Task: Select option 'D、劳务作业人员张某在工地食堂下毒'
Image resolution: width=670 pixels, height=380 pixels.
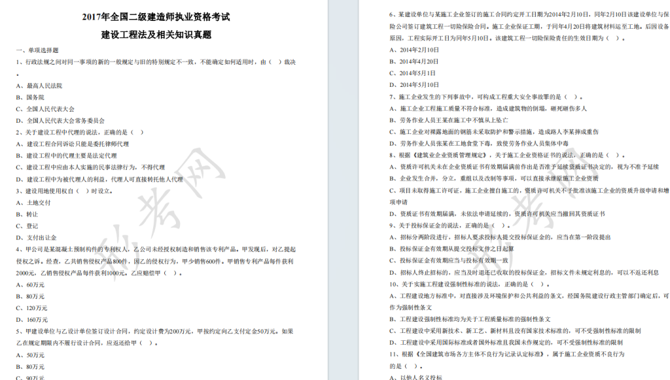Action: 478,144
